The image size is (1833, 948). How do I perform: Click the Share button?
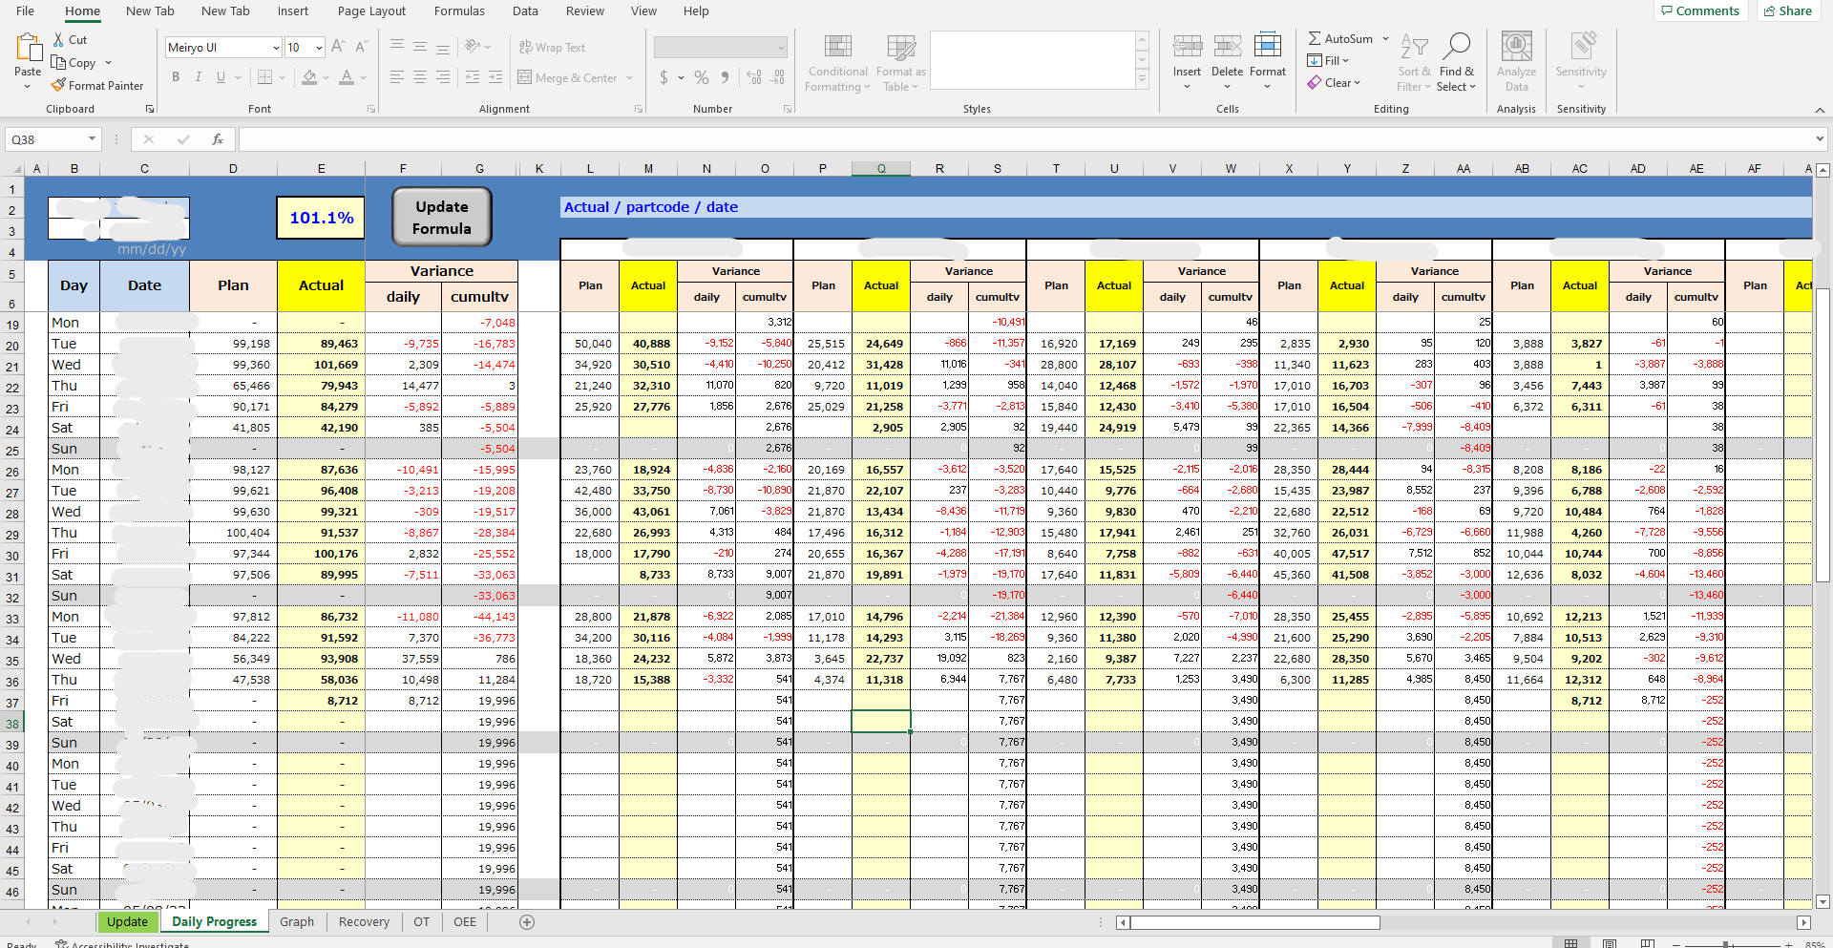coord(1787,11)
